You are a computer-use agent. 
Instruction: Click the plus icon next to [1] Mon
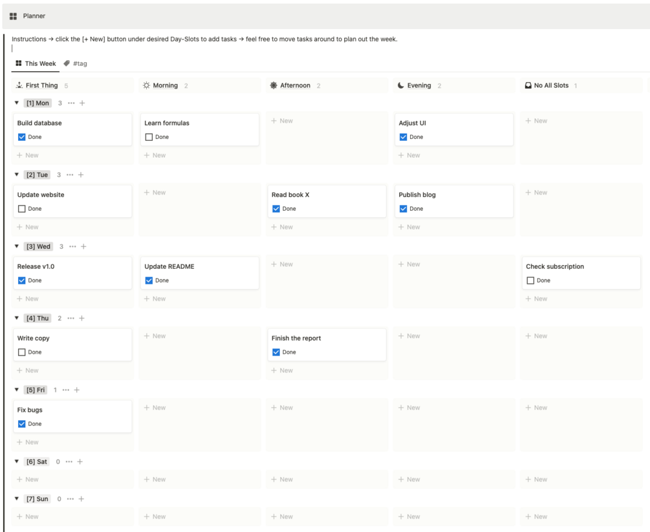point(82,103)
